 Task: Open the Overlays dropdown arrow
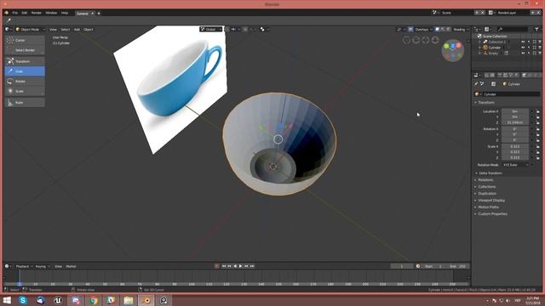[432, 30]
